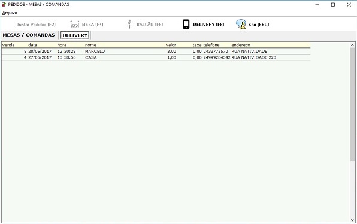The width and height of the screenshot is (357, 224).
Task: Click the scrollbar up arrow
Action: coord(352,45)
